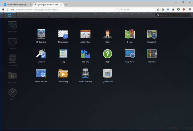This screenshot has width=193, height=131.
Task: Launch Smart Search
Action: click(x=41, y=74)
